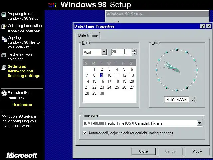Select day 23 in the calendar
The width and height of the screenshot is (213, 160).
click(x=102, y=87)
